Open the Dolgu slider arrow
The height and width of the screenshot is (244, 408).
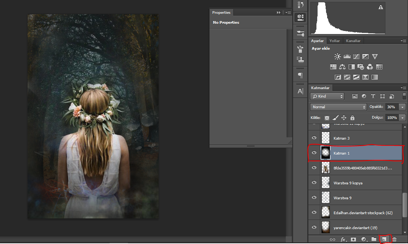click(403, 118)
